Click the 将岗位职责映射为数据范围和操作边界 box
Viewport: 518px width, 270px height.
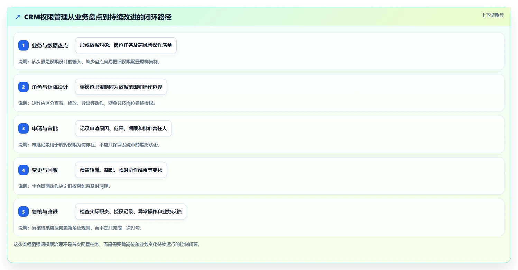[x=121, y=87]
